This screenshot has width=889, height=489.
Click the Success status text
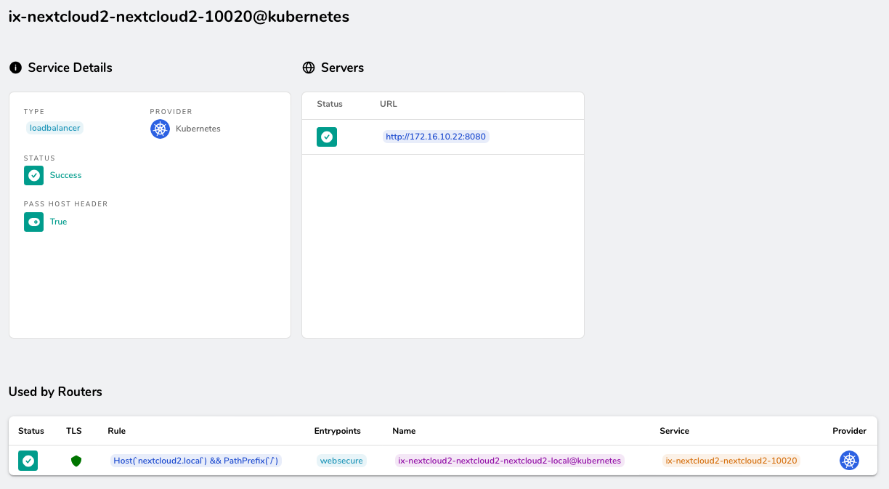tap(65, 175)
